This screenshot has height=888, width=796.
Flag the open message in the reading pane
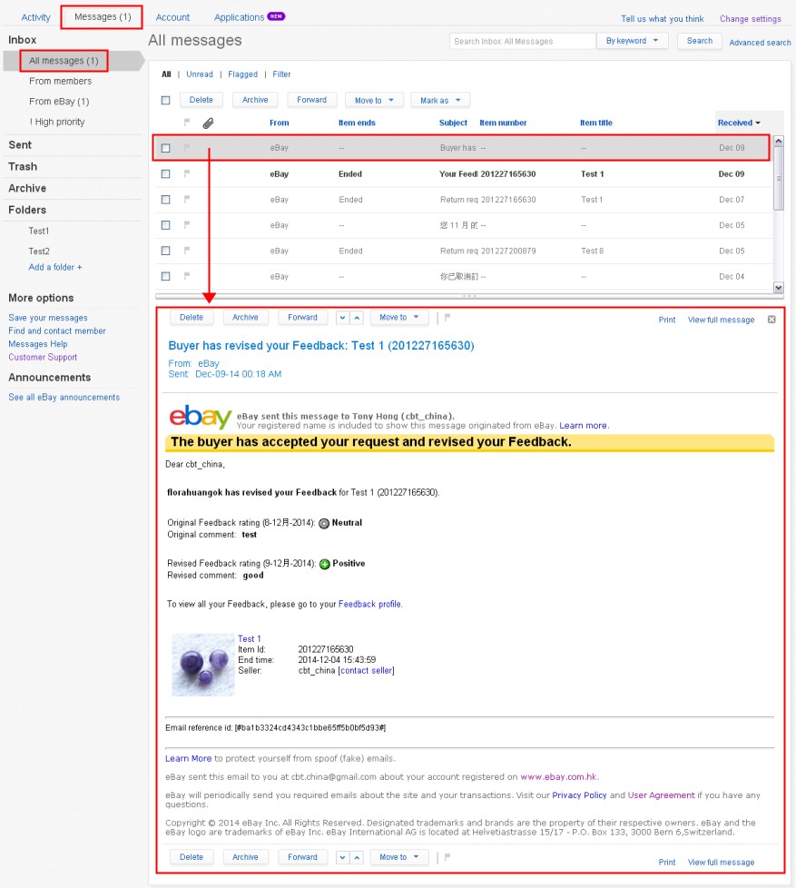point(447,317)
